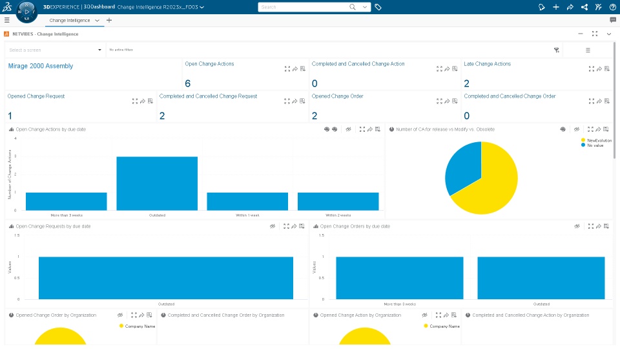The image size is (620, 349).
Task: Click the Outdated bar in Open Change Actions
Action: (x=157, y=184)
